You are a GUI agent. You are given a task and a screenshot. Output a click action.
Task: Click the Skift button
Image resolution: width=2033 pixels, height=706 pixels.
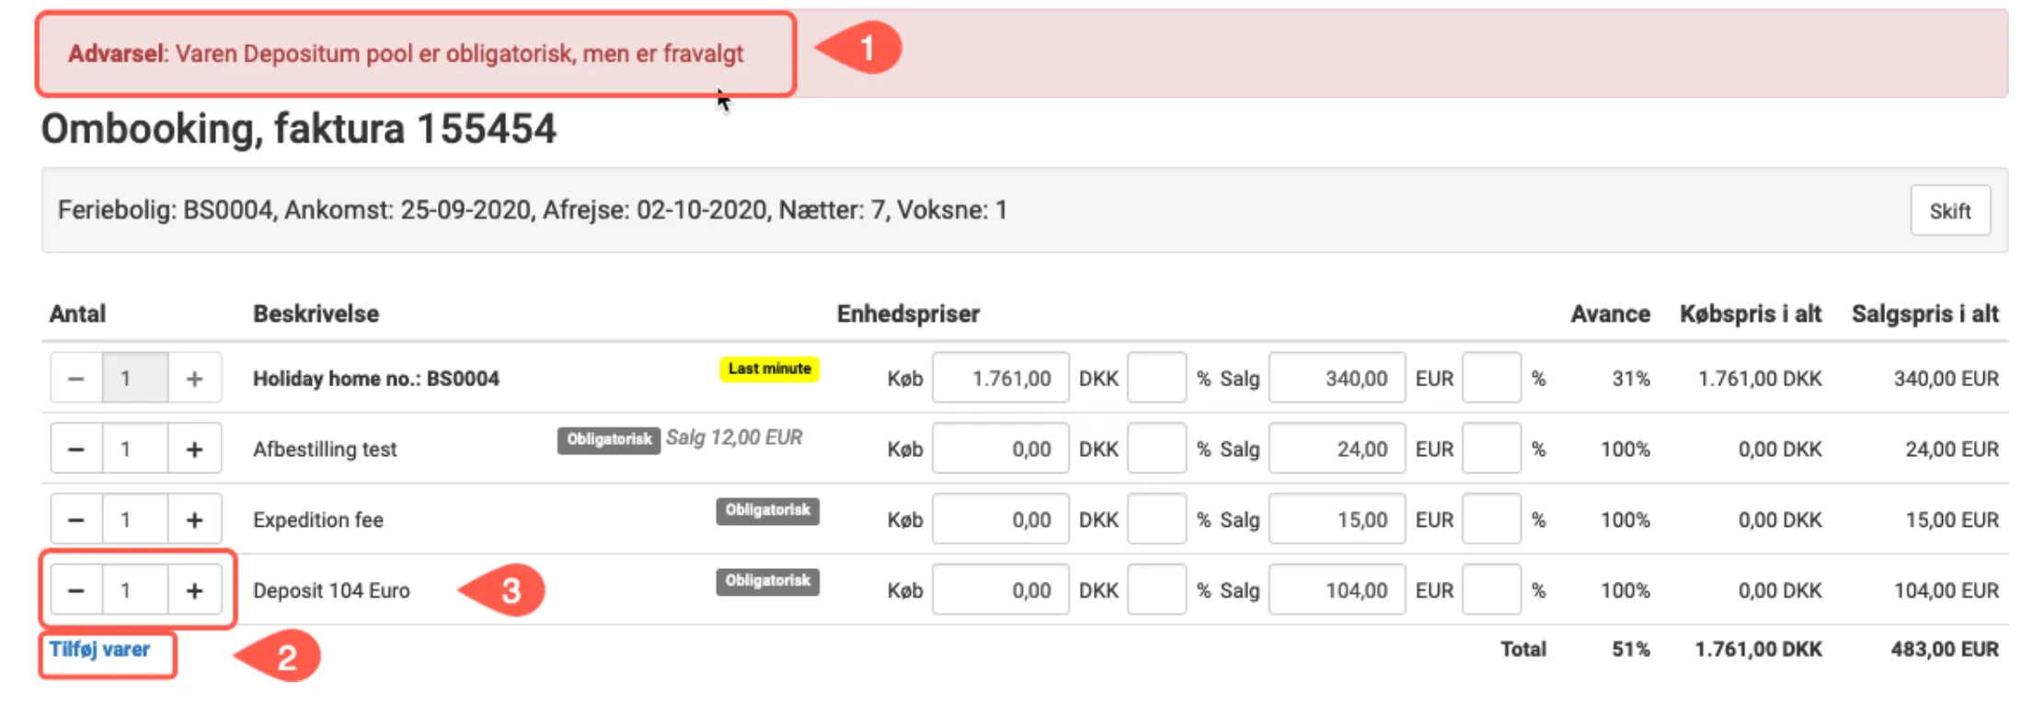click(x=1949, y=211)
